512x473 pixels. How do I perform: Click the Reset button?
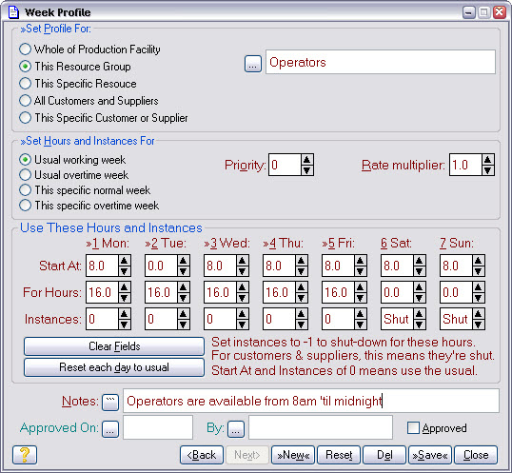pos(339,455)
